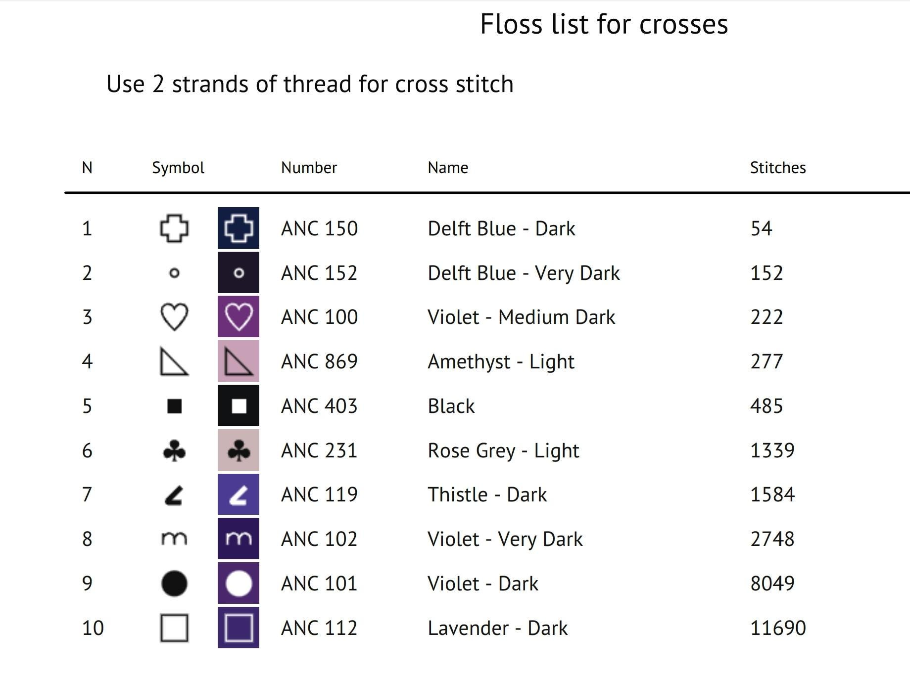Click the dark navy Delft Blue swatch
This screenshot has width=910, height=674.
tap(239, 228)
